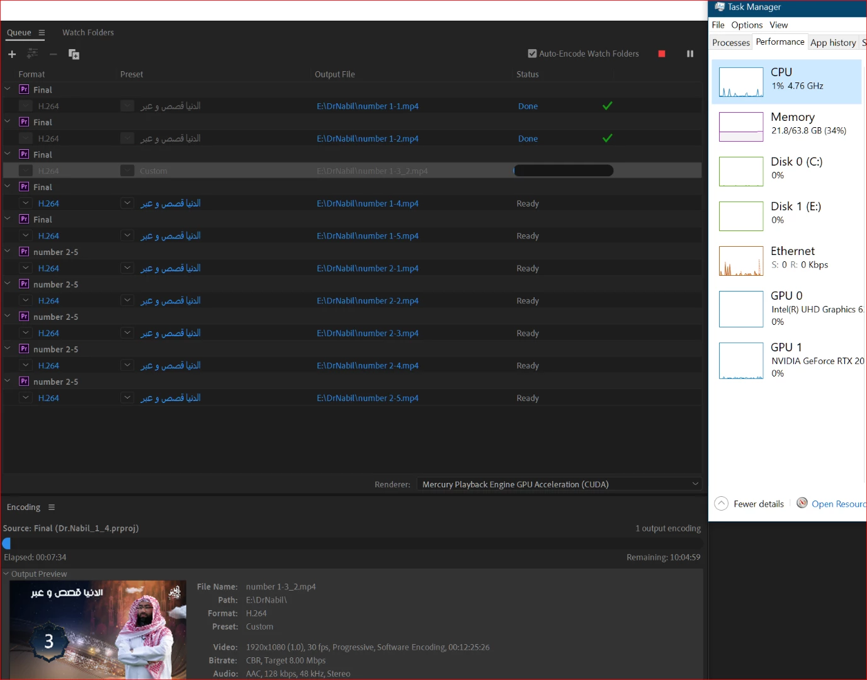Image resolution: width=867 pixels, height=680 pixels.
Task: Toggle Auto-Encode Watch Folders checkbox
Action: point(533,54)
